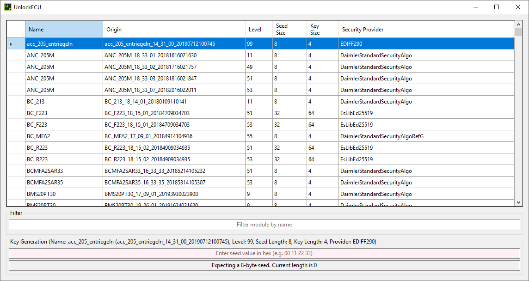Close the UnlockECU window
The width and height of the screenshot is (529, 281).
tap(518, 7)
